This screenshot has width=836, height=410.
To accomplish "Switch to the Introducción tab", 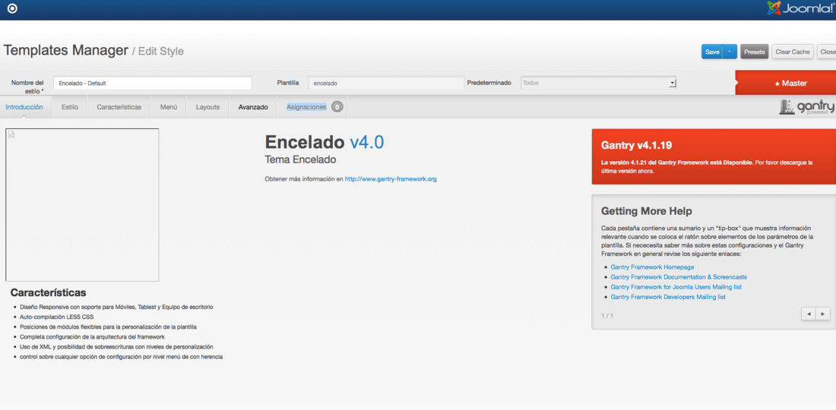I will (x=24, y=107).
